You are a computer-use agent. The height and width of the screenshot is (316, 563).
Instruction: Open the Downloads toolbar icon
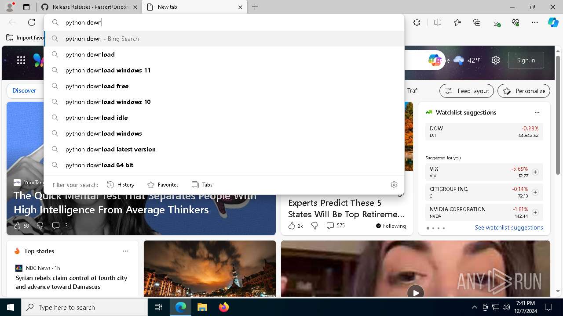click(x=496, y=22)
